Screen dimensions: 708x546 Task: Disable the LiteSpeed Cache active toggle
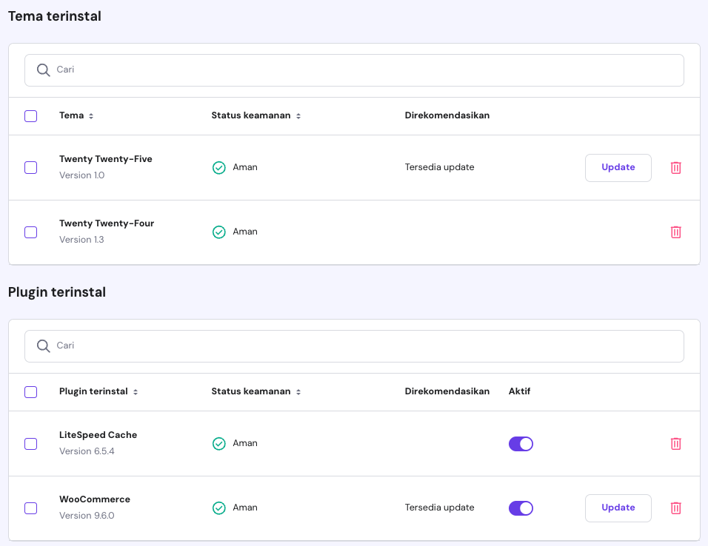point(521,443)
